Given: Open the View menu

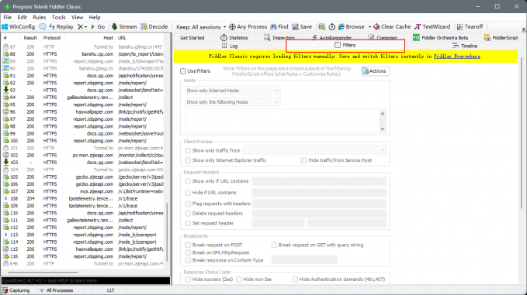Looking at the screenshot, I should coord(77,17).
